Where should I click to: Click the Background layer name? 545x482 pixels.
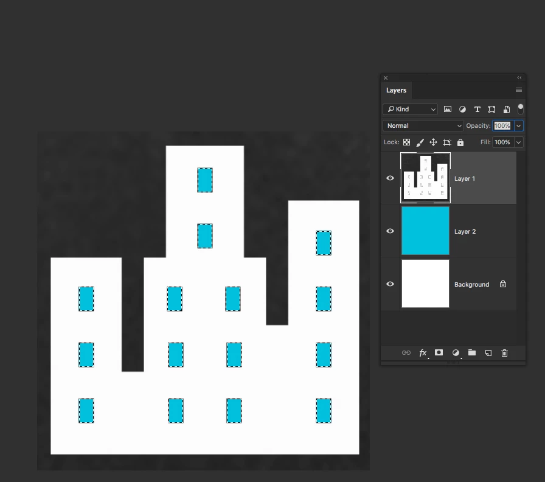coord(471,284)
